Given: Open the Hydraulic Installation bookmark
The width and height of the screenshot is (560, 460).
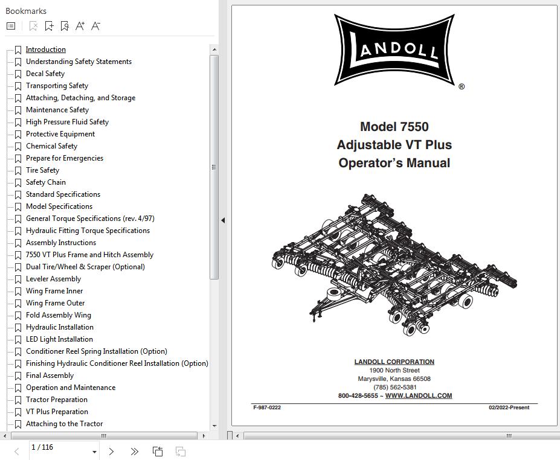Looking at the screenshot, I should point(60,328).
